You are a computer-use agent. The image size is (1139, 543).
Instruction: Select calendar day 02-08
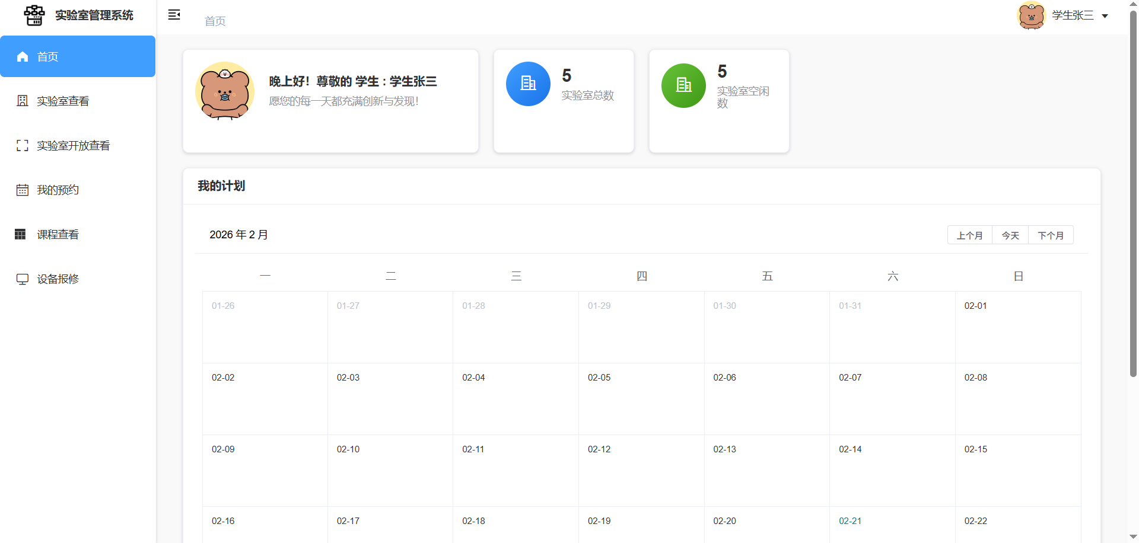click(x=1018, y=399)
